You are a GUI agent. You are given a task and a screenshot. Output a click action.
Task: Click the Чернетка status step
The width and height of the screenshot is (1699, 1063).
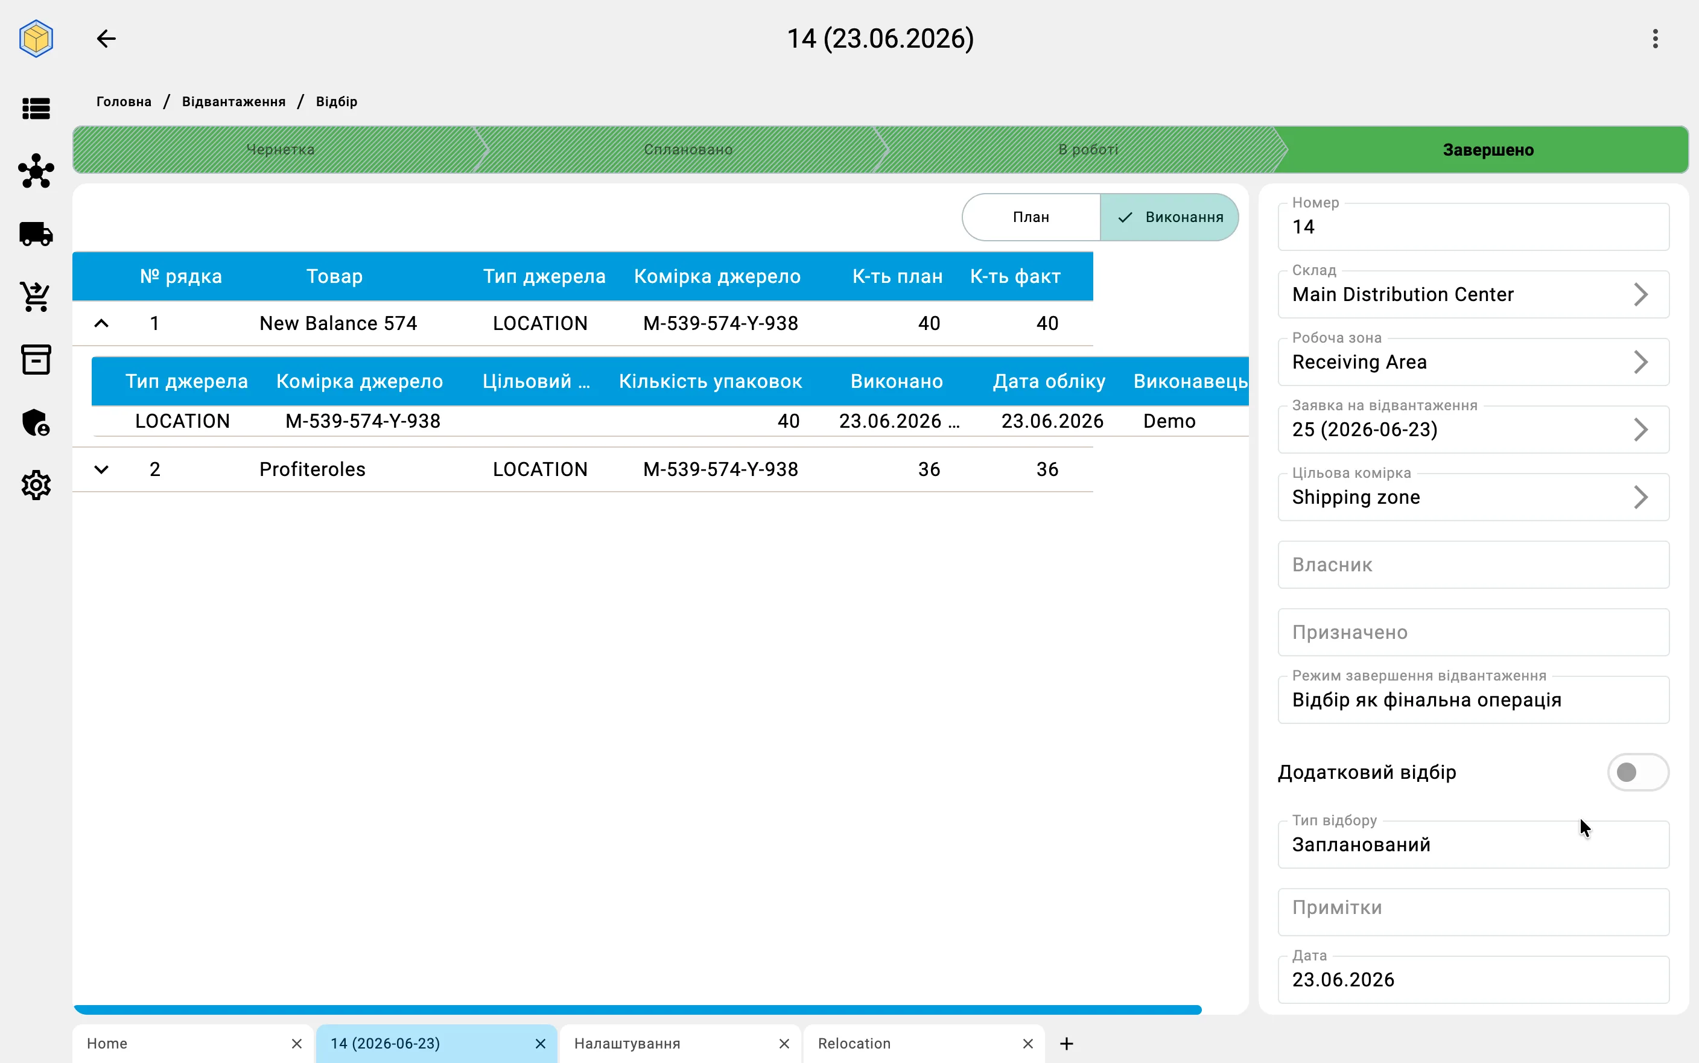tap(281, 150)
